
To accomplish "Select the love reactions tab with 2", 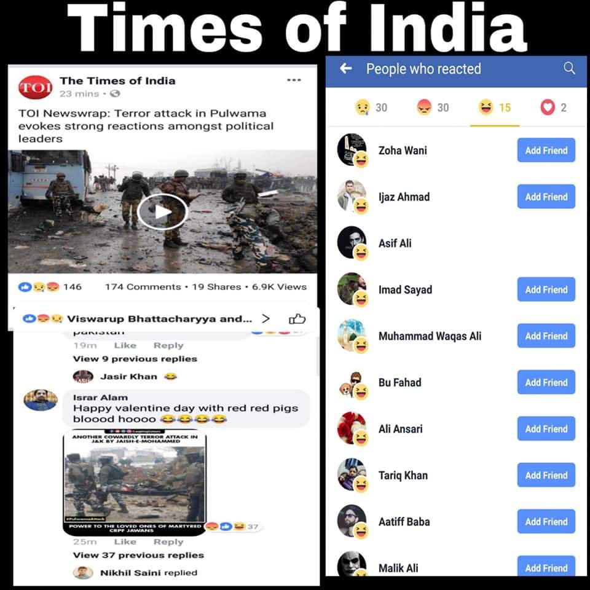I will 554,108.
